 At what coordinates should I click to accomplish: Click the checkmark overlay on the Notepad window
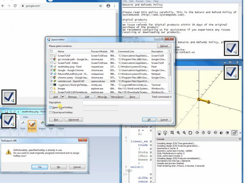[232, 49]
